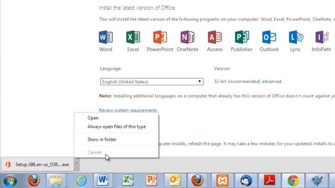Click the refresh link in the text
335x188 pixels.
(x=195, y=144)
